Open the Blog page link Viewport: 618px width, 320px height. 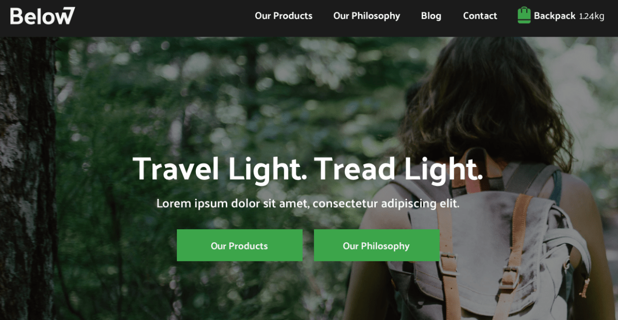pos(431,16)
